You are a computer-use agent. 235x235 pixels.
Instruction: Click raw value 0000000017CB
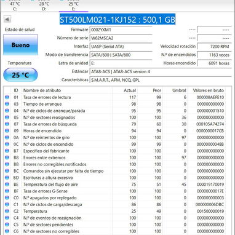tap(210, 131)
